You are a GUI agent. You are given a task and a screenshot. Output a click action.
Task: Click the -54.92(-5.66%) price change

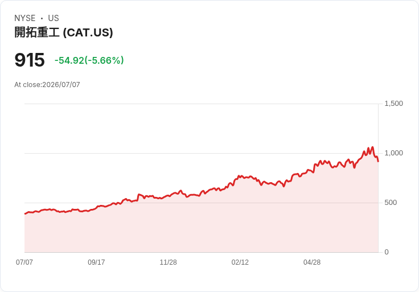point(89,60)
